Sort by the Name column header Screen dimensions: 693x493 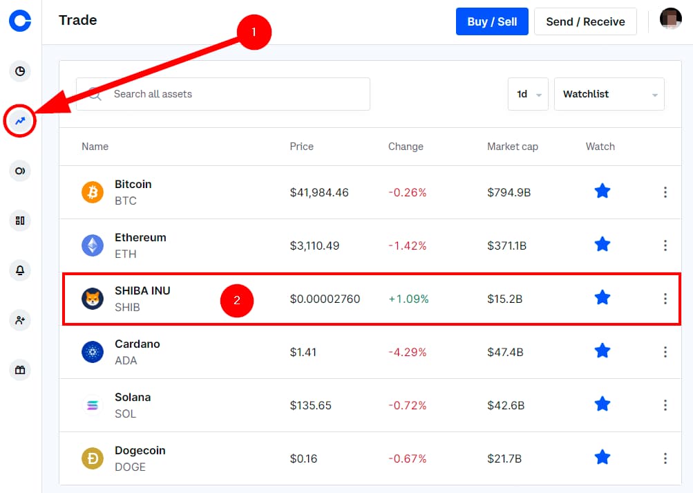pos(95,147)
